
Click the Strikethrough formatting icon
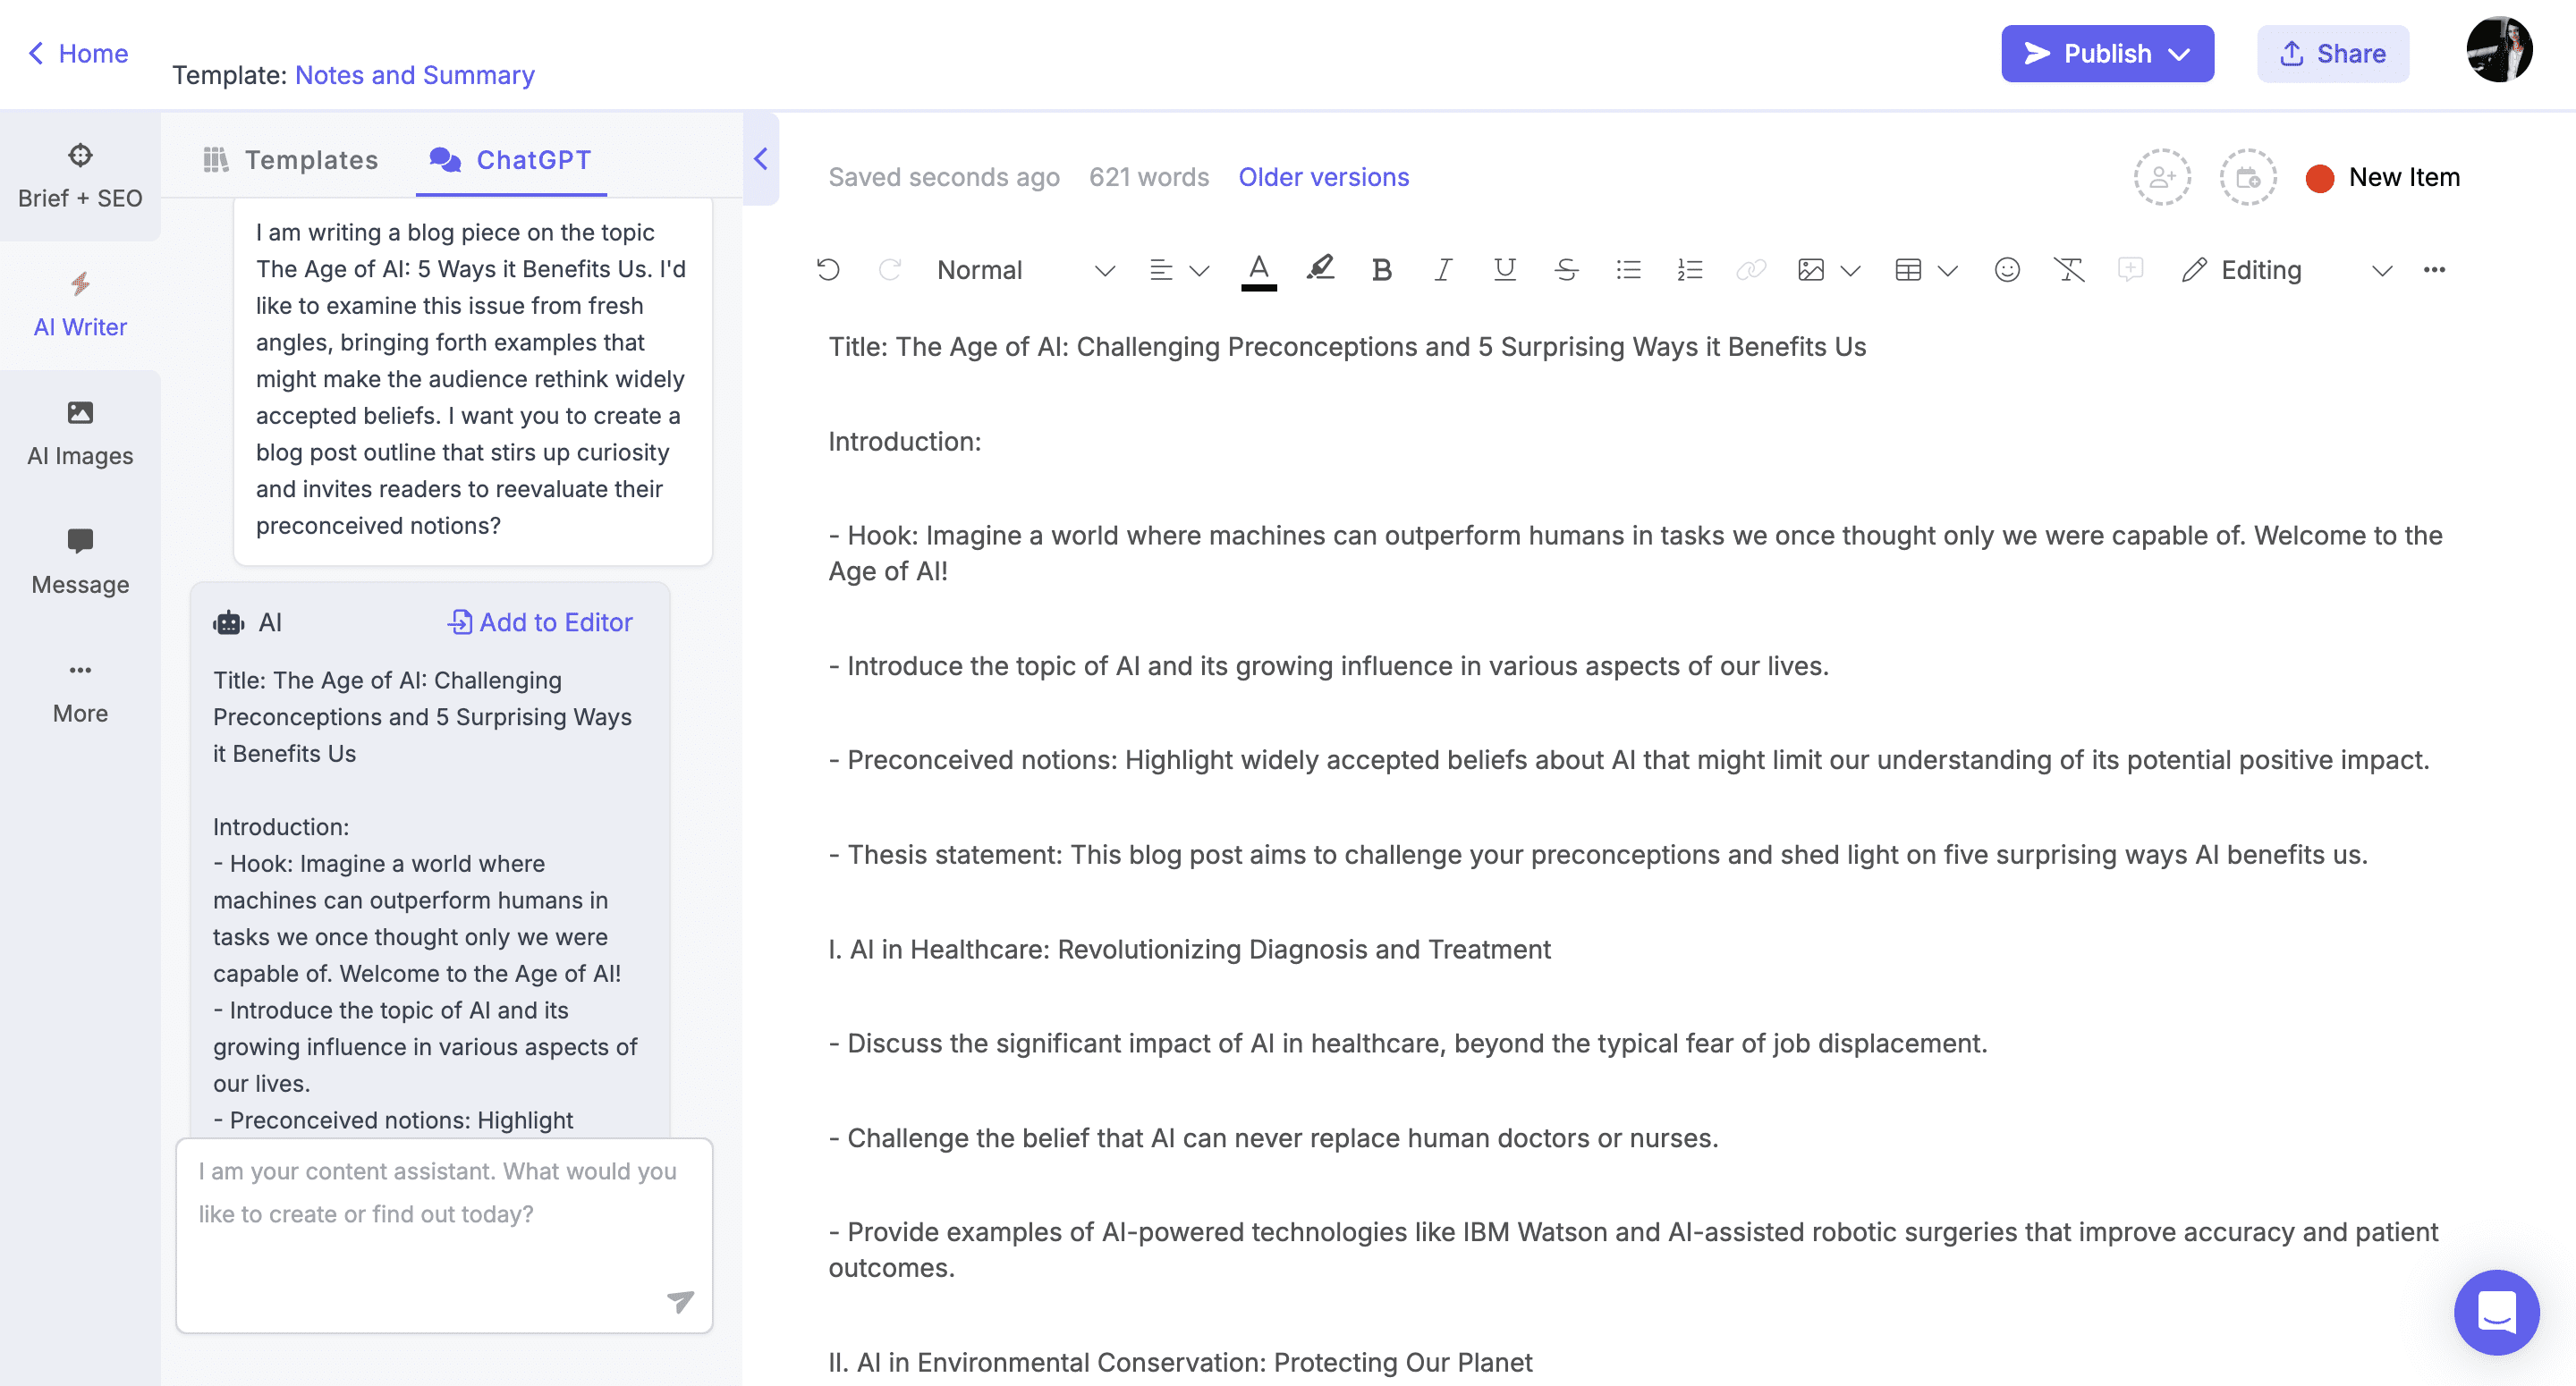[x=1565, y=270]
